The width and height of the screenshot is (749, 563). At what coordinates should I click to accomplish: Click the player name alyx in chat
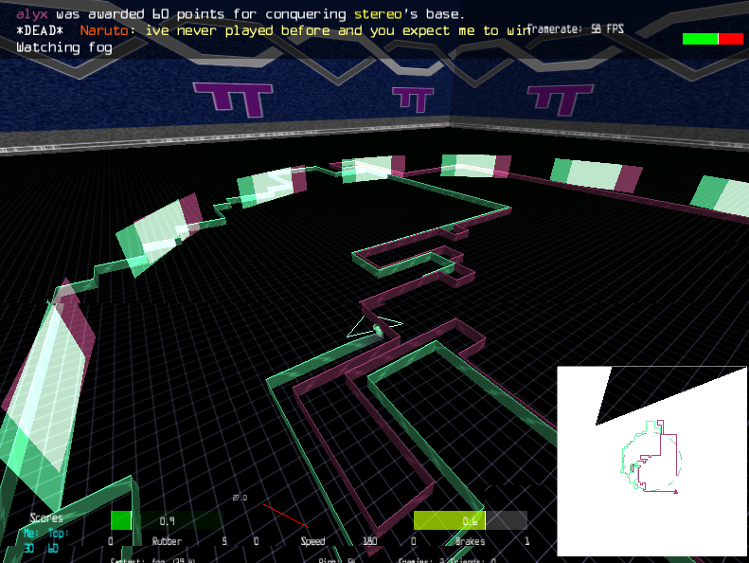click(x=32, y=14)
